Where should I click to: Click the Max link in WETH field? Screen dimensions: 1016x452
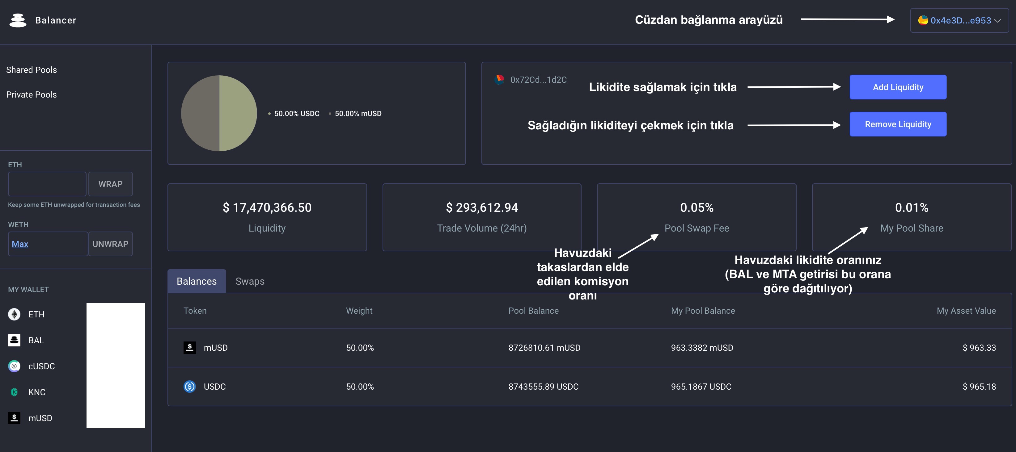point(20,244)
